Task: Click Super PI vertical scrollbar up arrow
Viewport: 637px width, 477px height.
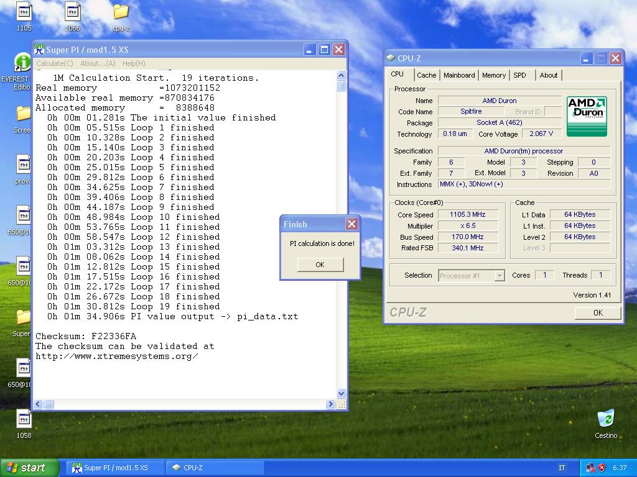Action: pos(342,75)
